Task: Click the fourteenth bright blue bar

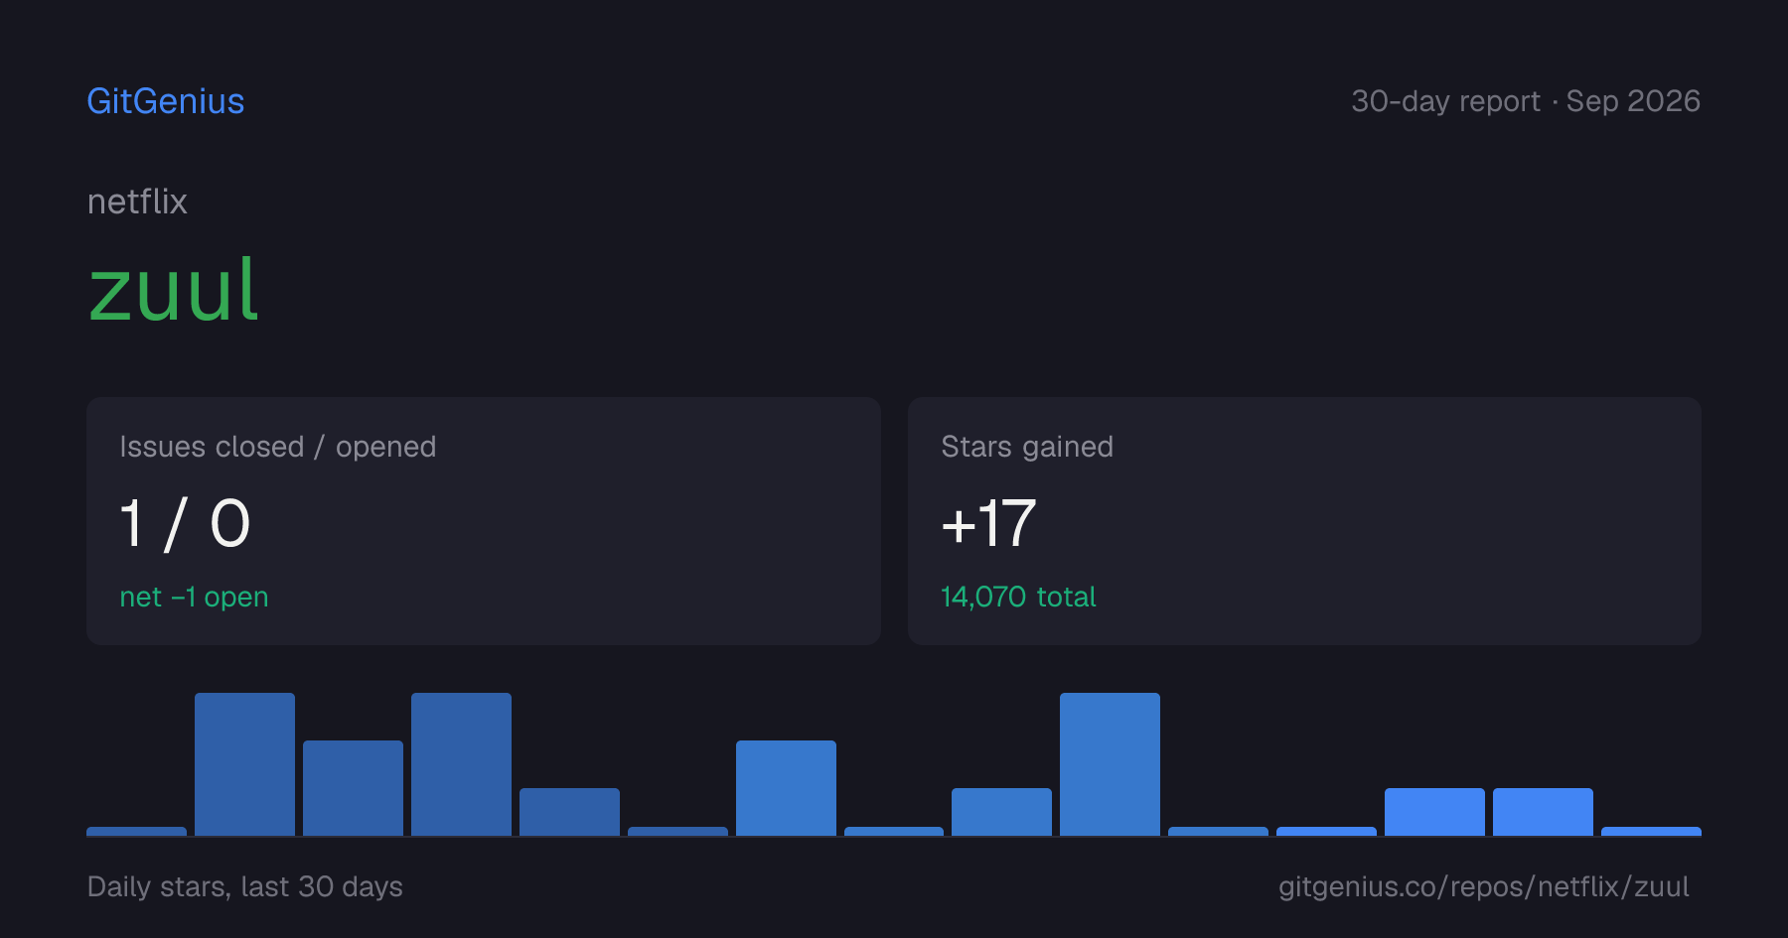Action: click(x=1543, y=812)
